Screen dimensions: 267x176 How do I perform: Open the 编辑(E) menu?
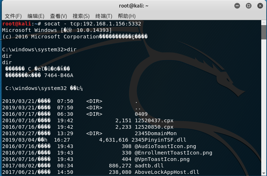(36, 16)
